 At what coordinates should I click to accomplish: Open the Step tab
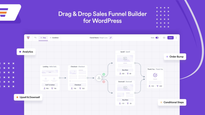[x=43, y=38]
